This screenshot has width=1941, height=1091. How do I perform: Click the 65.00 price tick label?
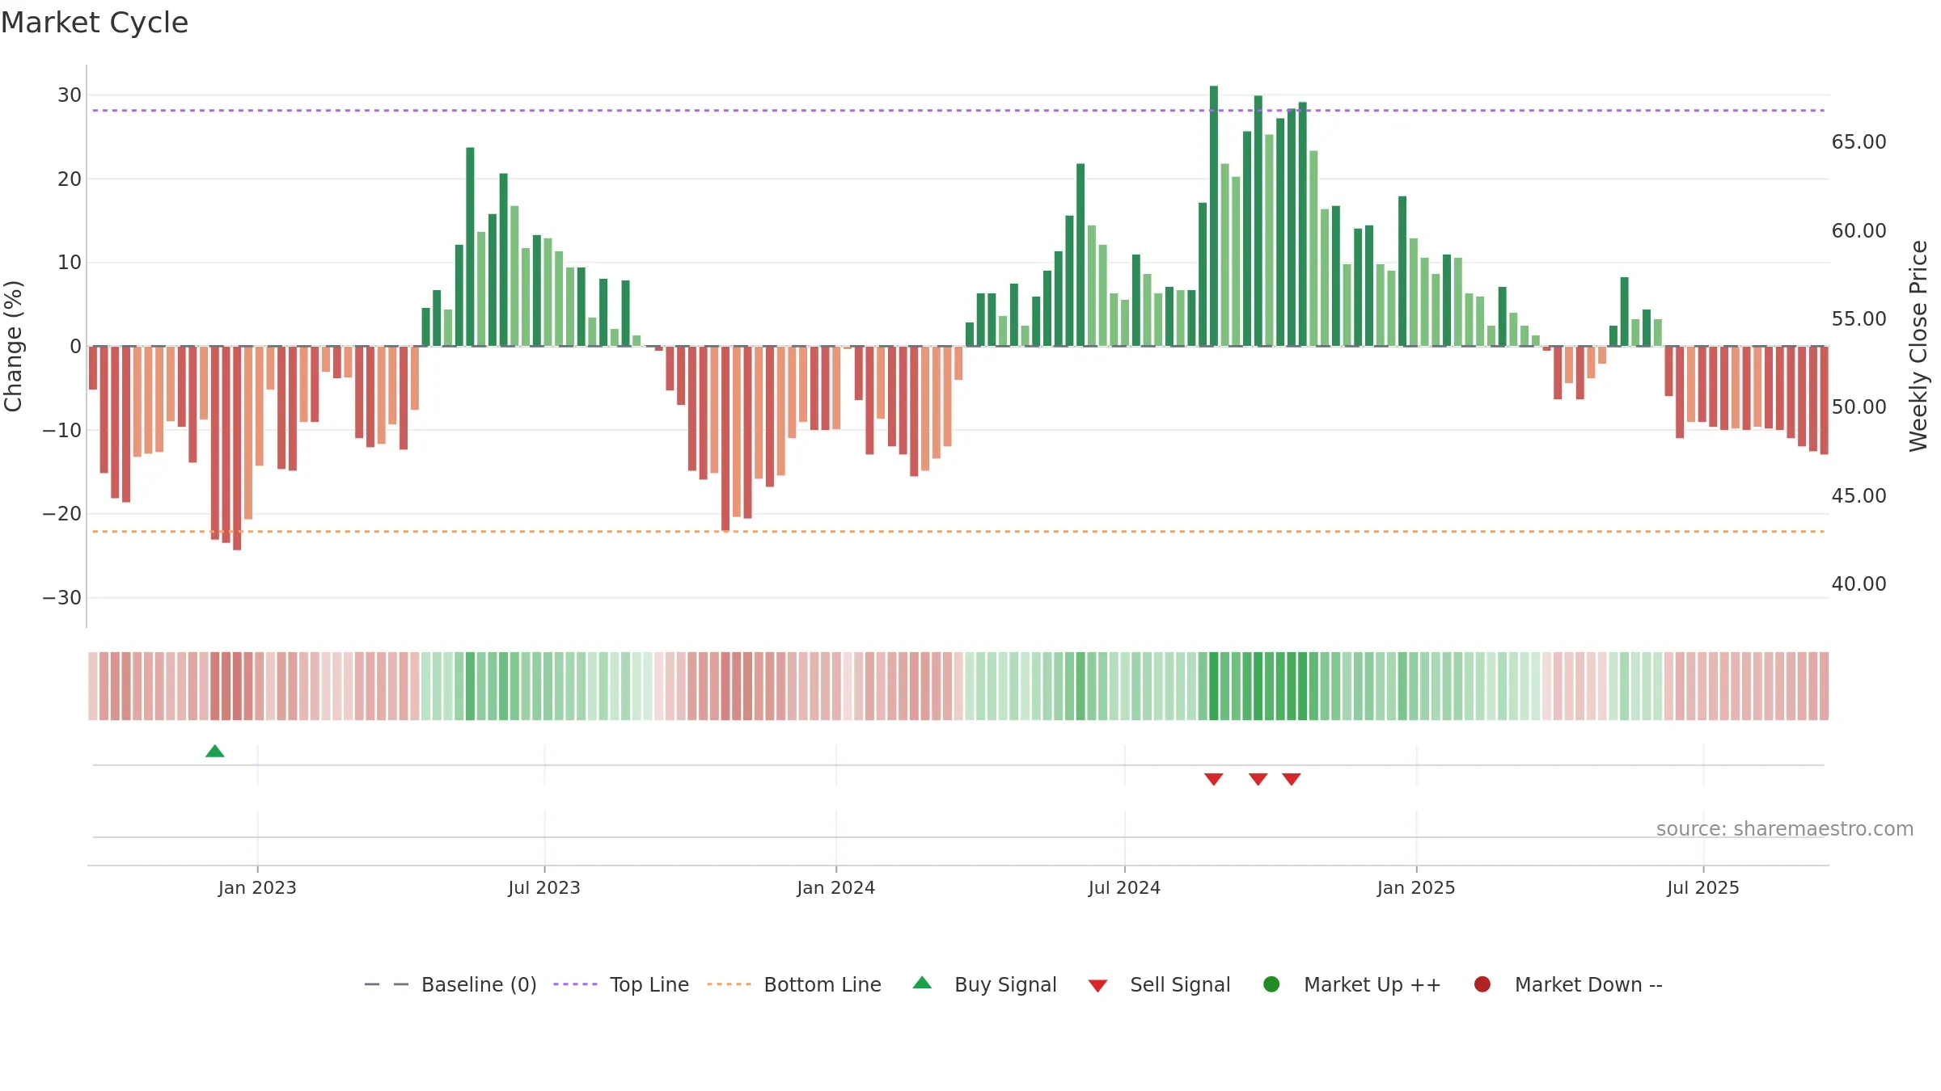(1859, 142)
